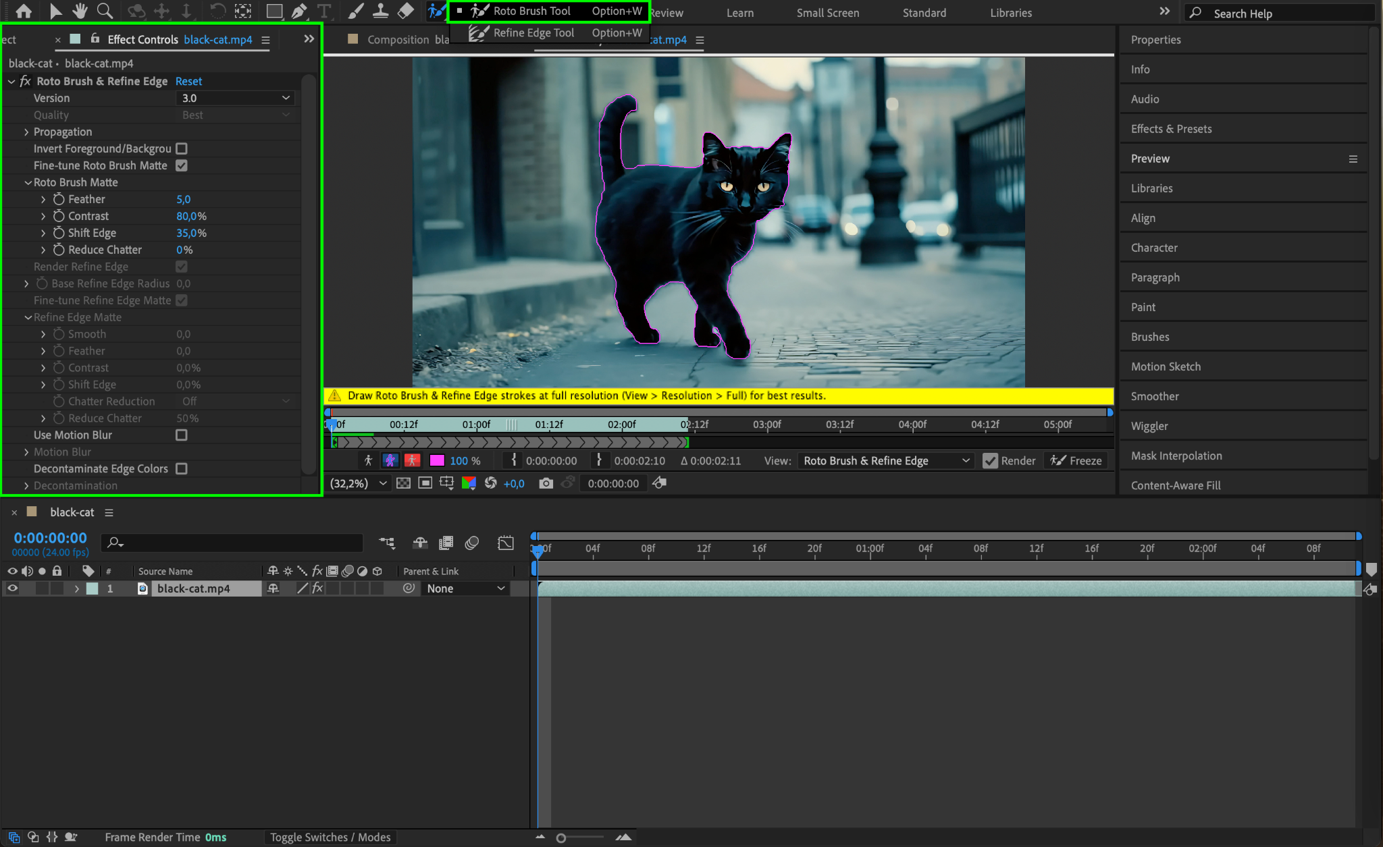
Task: Select the Zoom magnifier tool
Action: pos(105,11)
